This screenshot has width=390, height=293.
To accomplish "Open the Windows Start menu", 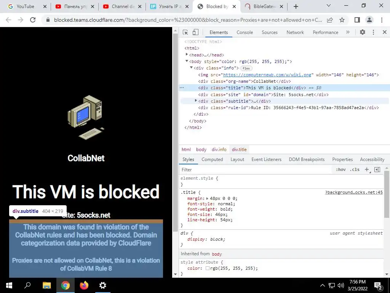I will [9, 285].
